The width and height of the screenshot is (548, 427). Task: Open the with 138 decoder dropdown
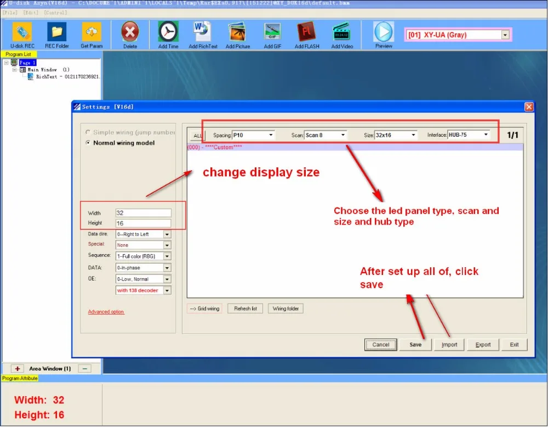167,290
